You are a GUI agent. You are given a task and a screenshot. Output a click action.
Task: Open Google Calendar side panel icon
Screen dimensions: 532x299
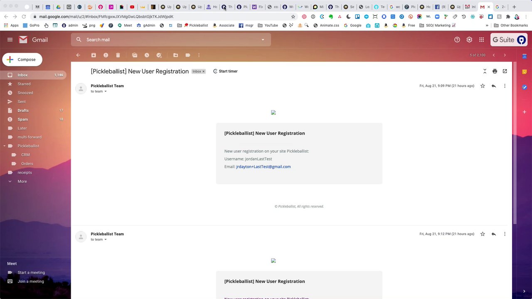point(525,56)
